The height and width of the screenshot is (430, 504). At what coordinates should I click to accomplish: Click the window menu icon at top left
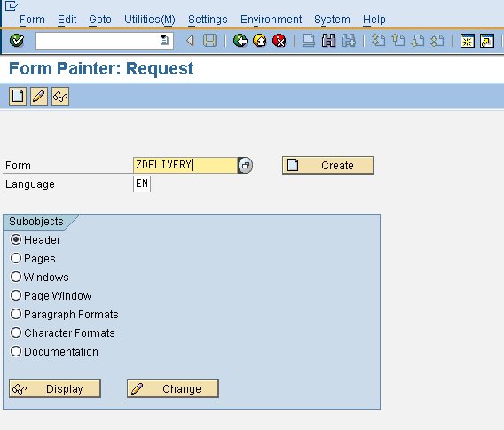12,5
